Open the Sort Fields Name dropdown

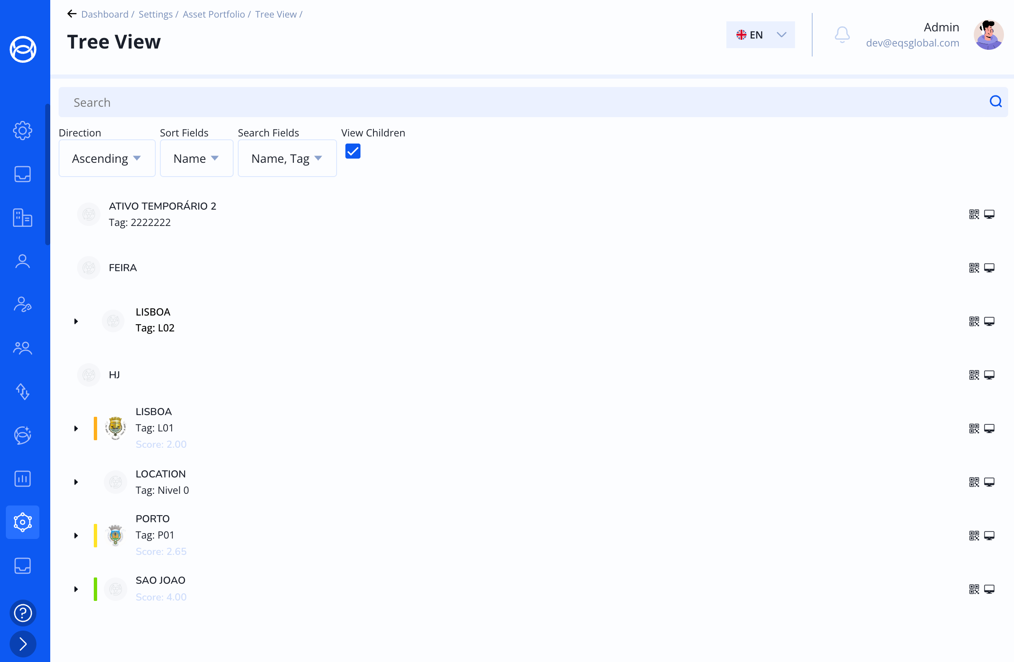[196, 158]
